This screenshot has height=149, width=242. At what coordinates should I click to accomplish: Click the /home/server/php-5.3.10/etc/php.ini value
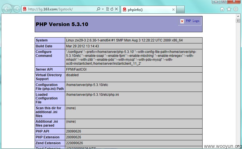[92, 94]
